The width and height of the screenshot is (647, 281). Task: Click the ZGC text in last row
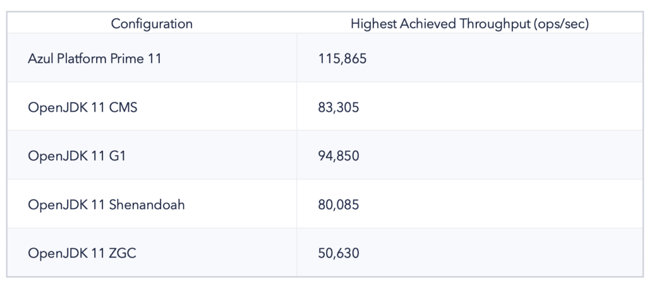(x=123, y=253)
